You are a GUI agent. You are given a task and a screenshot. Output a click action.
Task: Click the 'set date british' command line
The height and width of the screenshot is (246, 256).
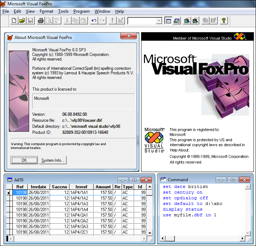coord(185,187)
